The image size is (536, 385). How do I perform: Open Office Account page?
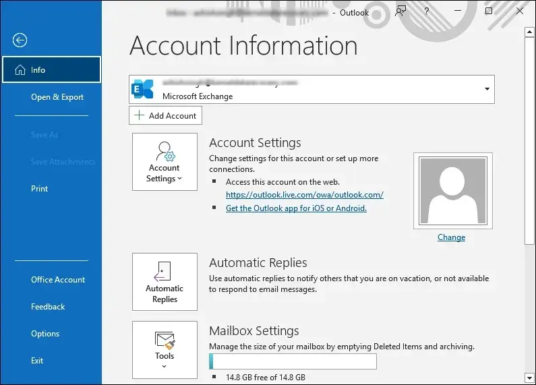(x=58, y=280)
